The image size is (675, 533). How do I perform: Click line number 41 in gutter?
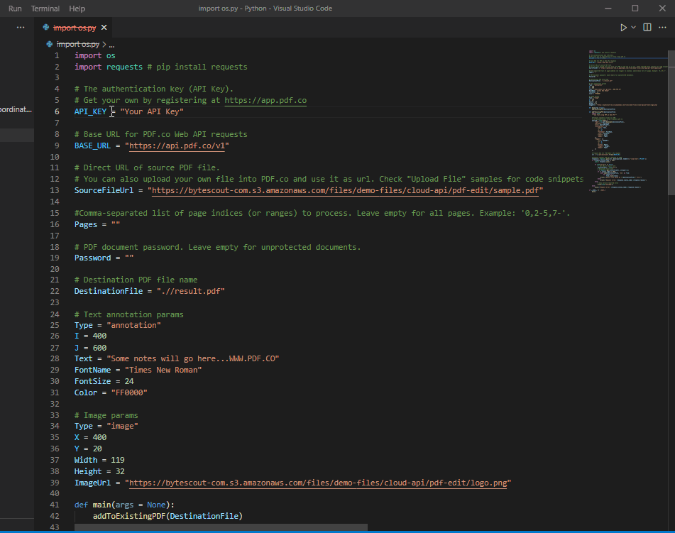pyautogui.click(x=55, y=505)
